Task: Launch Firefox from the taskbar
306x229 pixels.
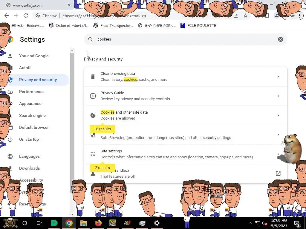Action: 98,223
